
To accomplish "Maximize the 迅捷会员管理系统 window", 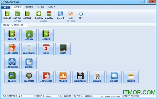I will [147, 2].
